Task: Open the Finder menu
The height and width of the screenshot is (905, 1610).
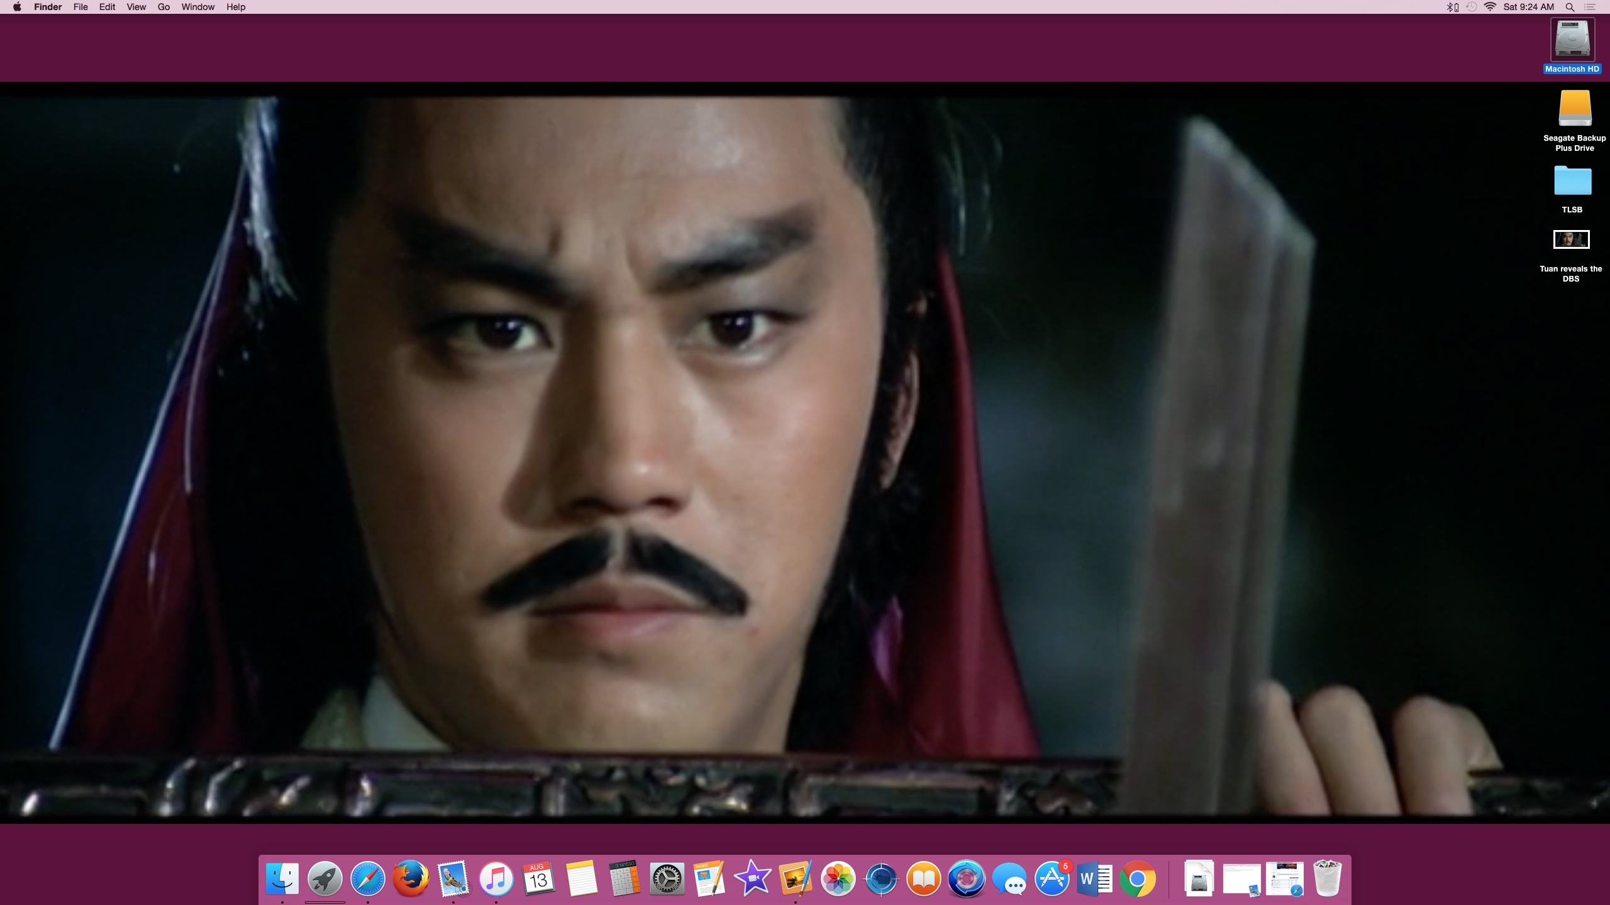Action: 48,7
